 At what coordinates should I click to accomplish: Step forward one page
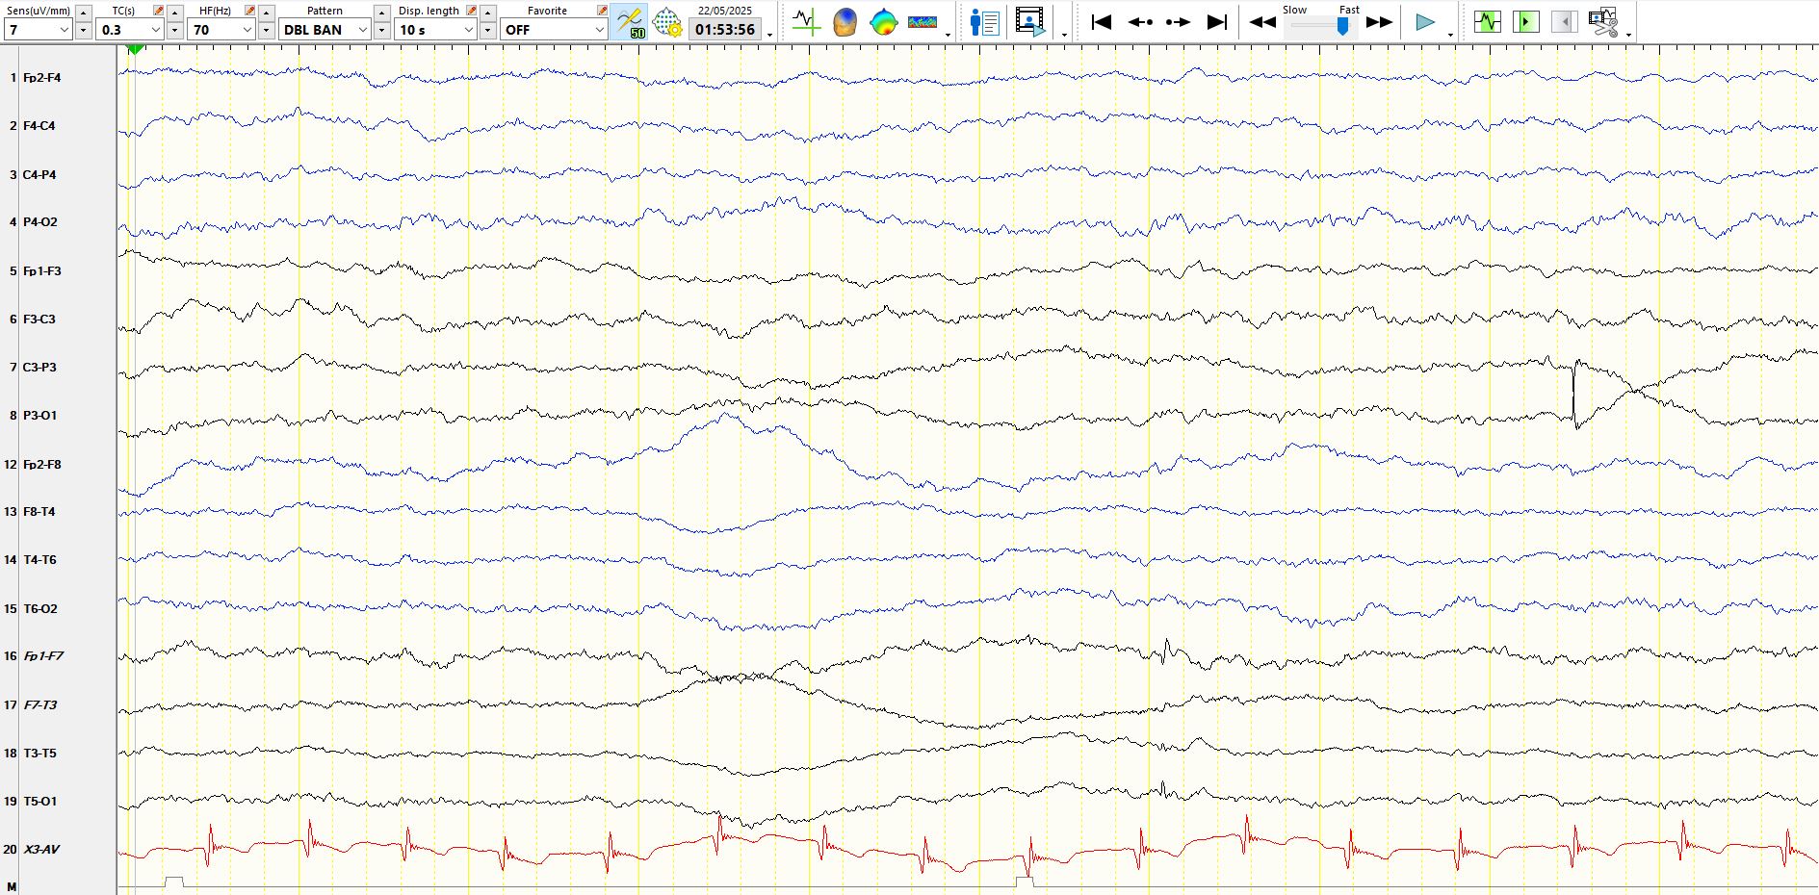(x=1178, y=22)
